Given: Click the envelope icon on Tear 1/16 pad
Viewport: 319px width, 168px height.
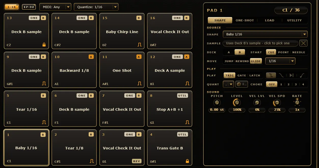Looking at the screenshot, I should (44, 122).
